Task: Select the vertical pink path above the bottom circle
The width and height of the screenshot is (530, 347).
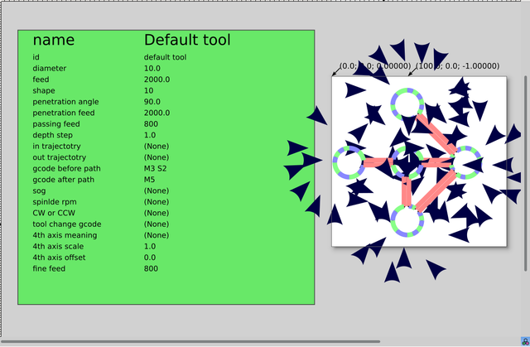Action: (x=407, y=191)
